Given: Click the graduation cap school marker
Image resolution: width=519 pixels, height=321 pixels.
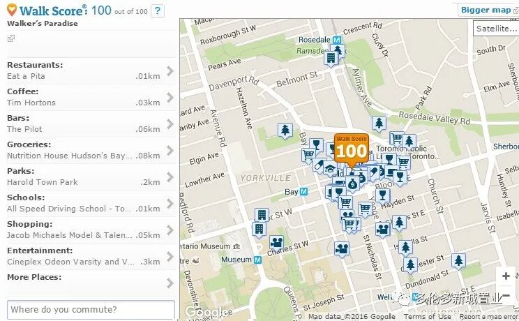Looking at the screenshot, I should coord(330,169).
